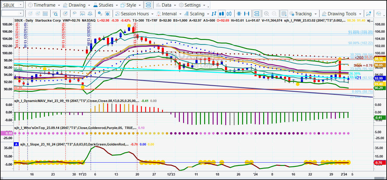Click the small line-study icon
The image size is (387, 180).
pyautogui.click(x=75, y=14)
